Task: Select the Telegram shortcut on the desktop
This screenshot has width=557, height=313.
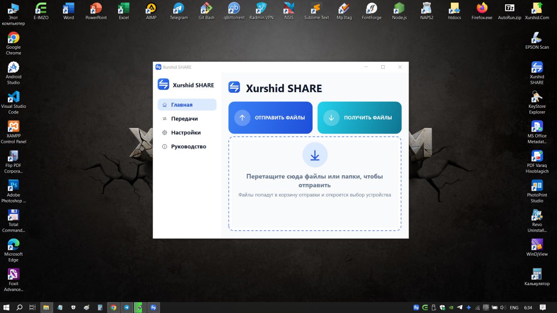Action: pyautogui.click(x=179, y=11)
